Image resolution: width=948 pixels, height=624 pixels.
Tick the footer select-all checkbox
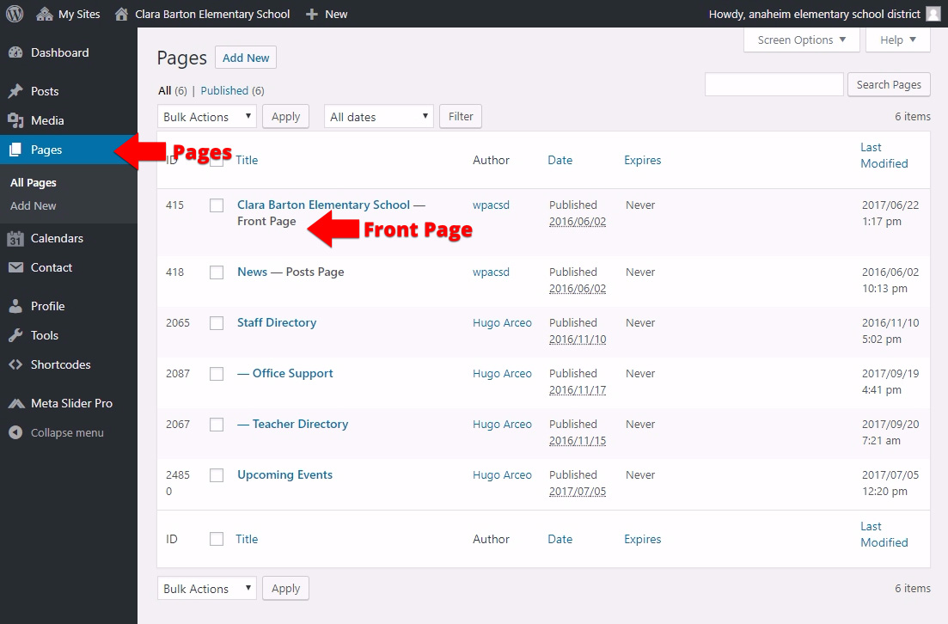[x=217, y=539]
